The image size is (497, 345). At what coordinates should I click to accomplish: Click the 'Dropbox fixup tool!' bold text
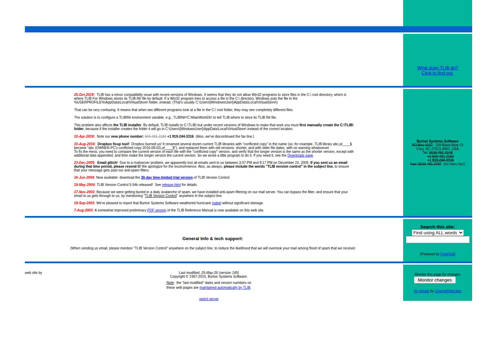[x=113, y=144]
